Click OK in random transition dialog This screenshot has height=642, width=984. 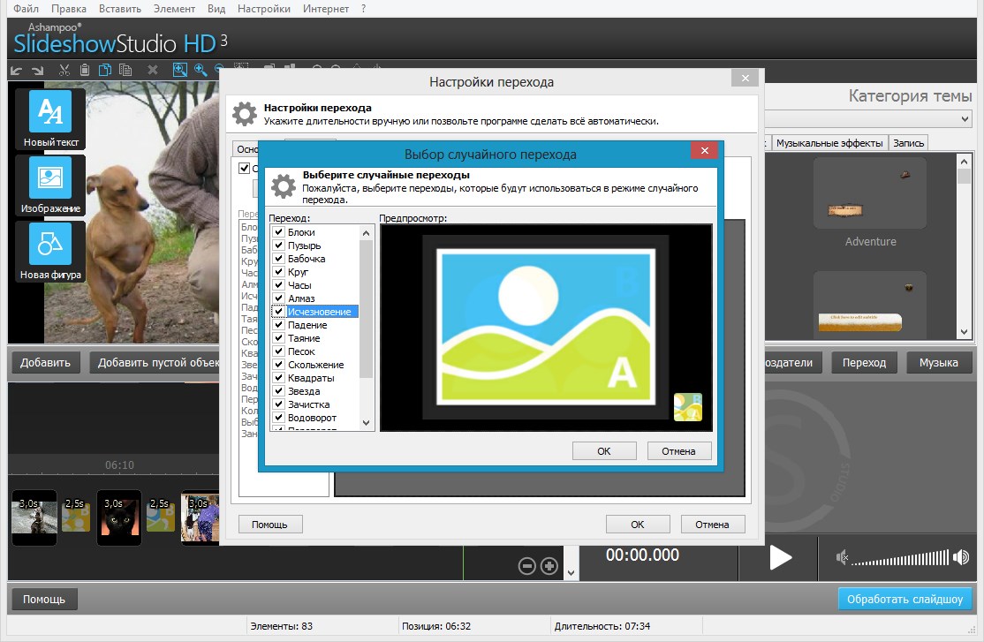(603, 451)
